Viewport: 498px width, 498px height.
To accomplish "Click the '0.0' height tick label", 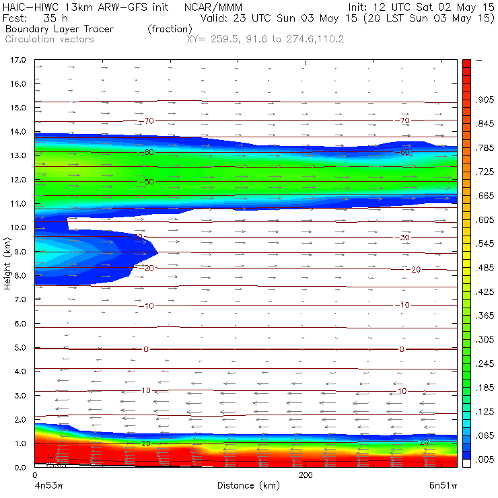I will tap(20, 468).
